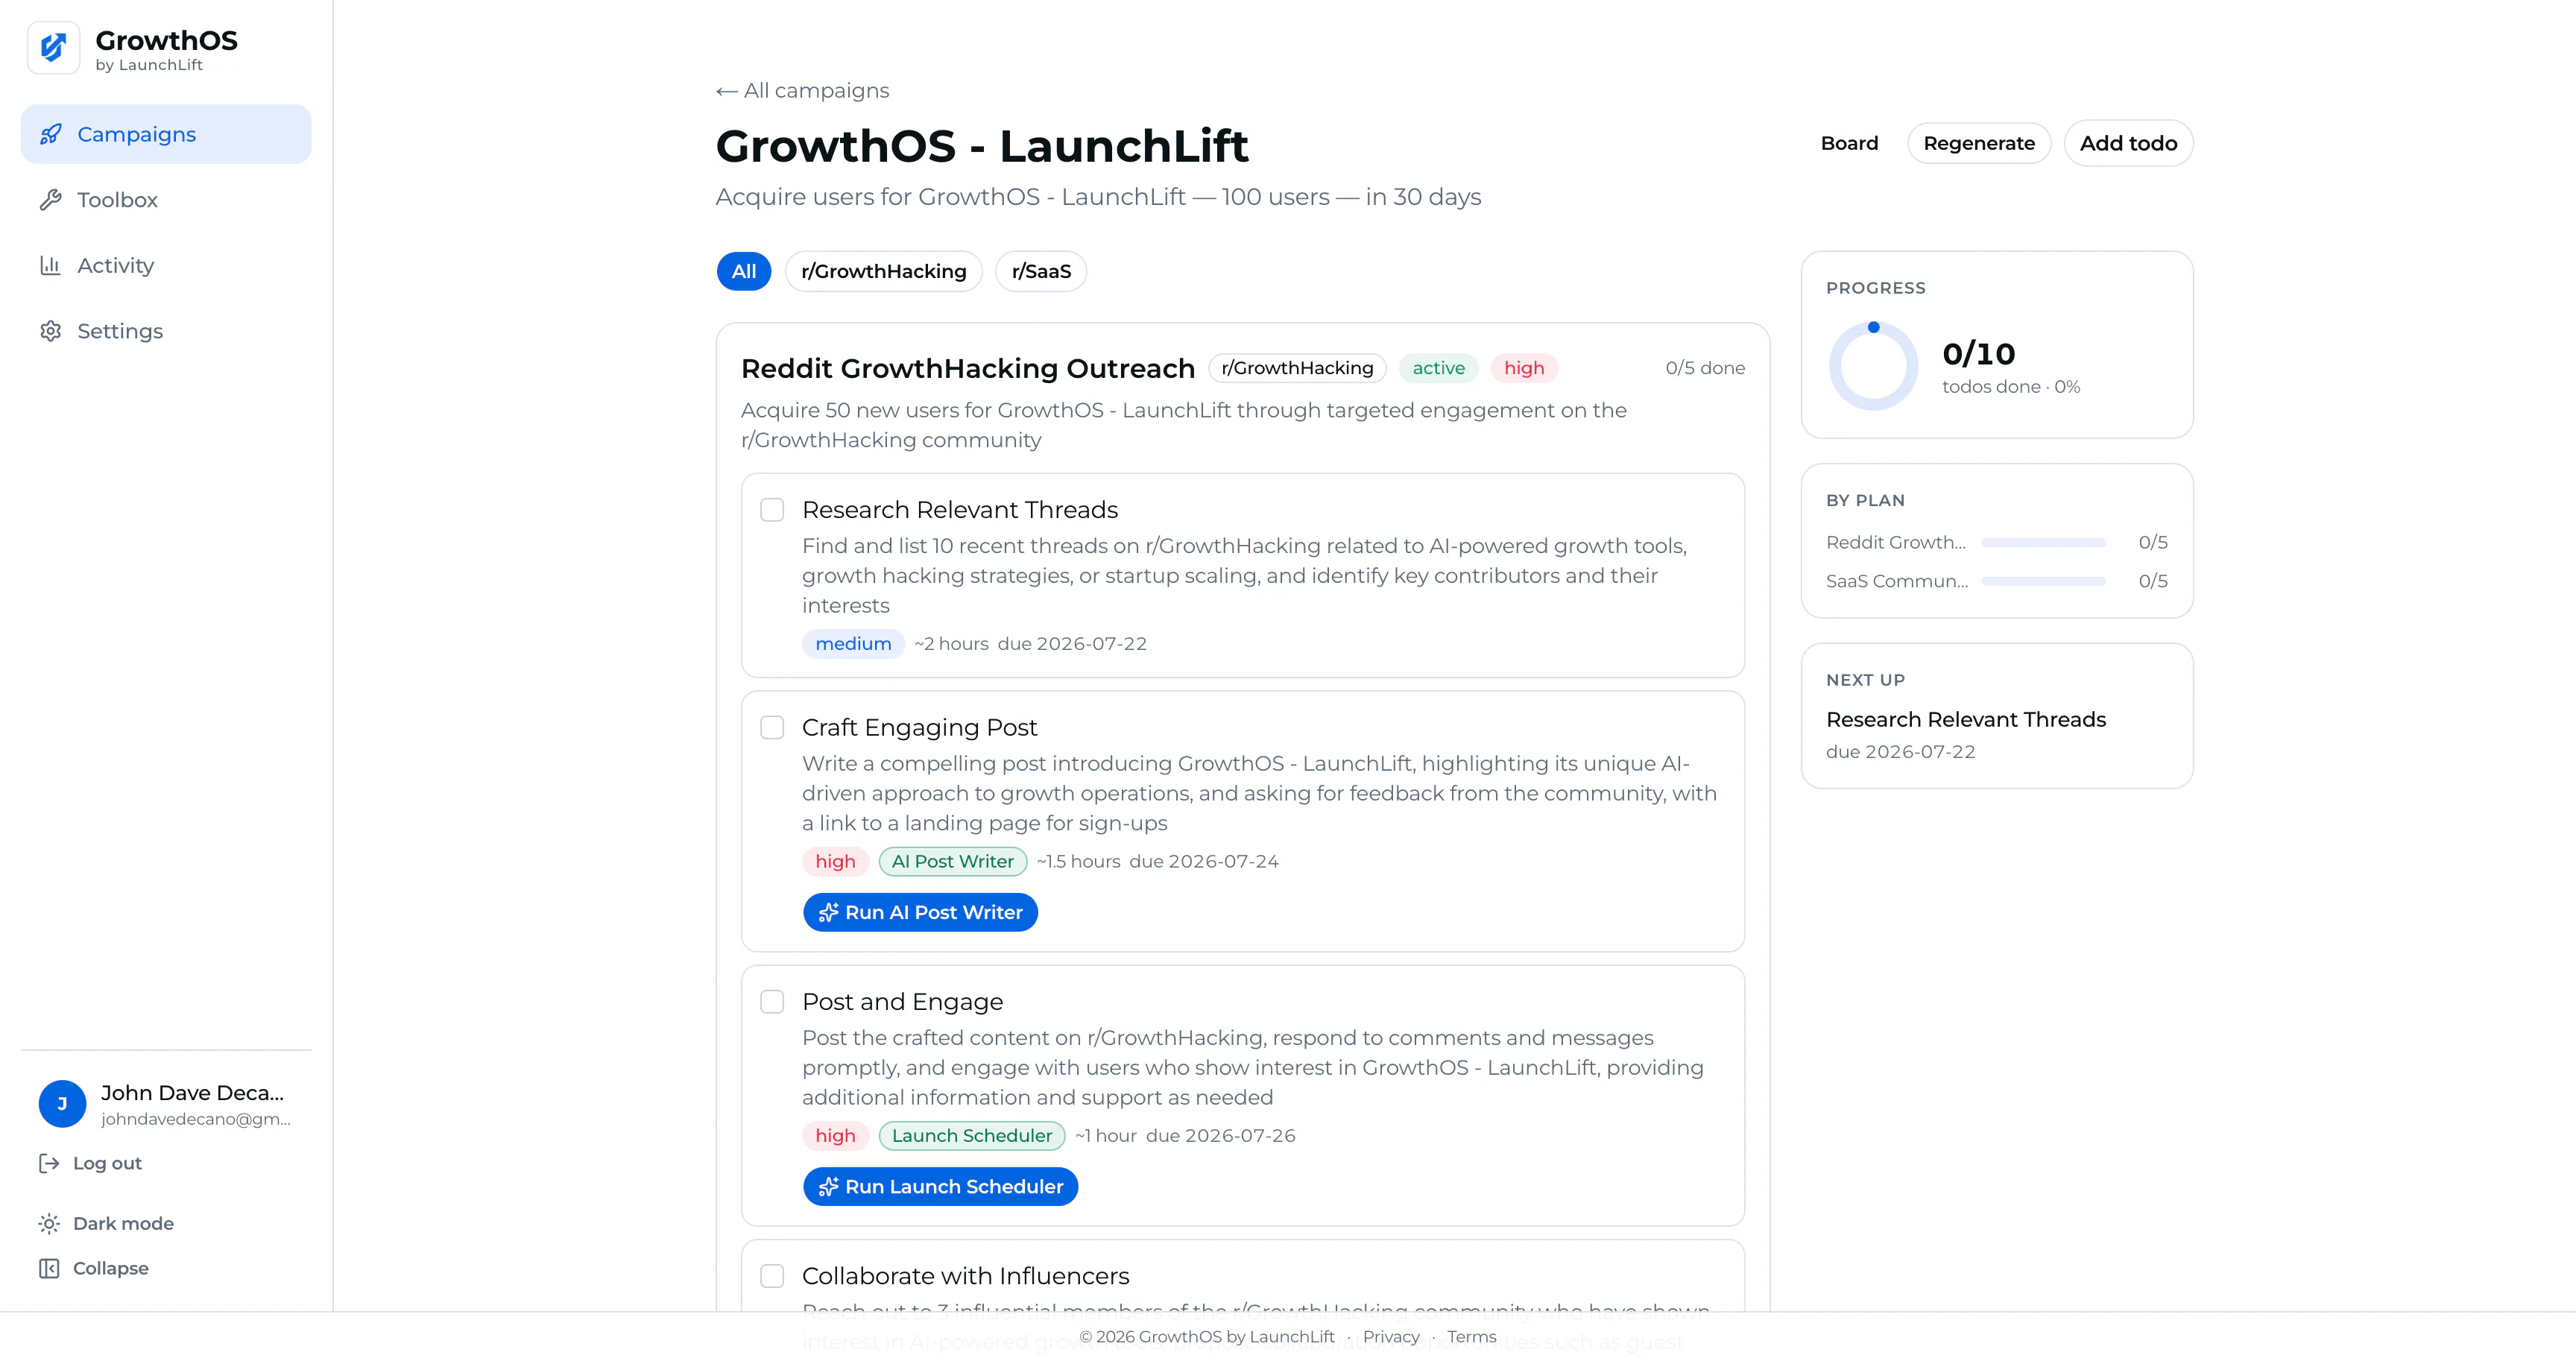Screen dimensions: 2576x1361
Task: Filter by r/SaaS tab
Action: (x=1041, y=271)
